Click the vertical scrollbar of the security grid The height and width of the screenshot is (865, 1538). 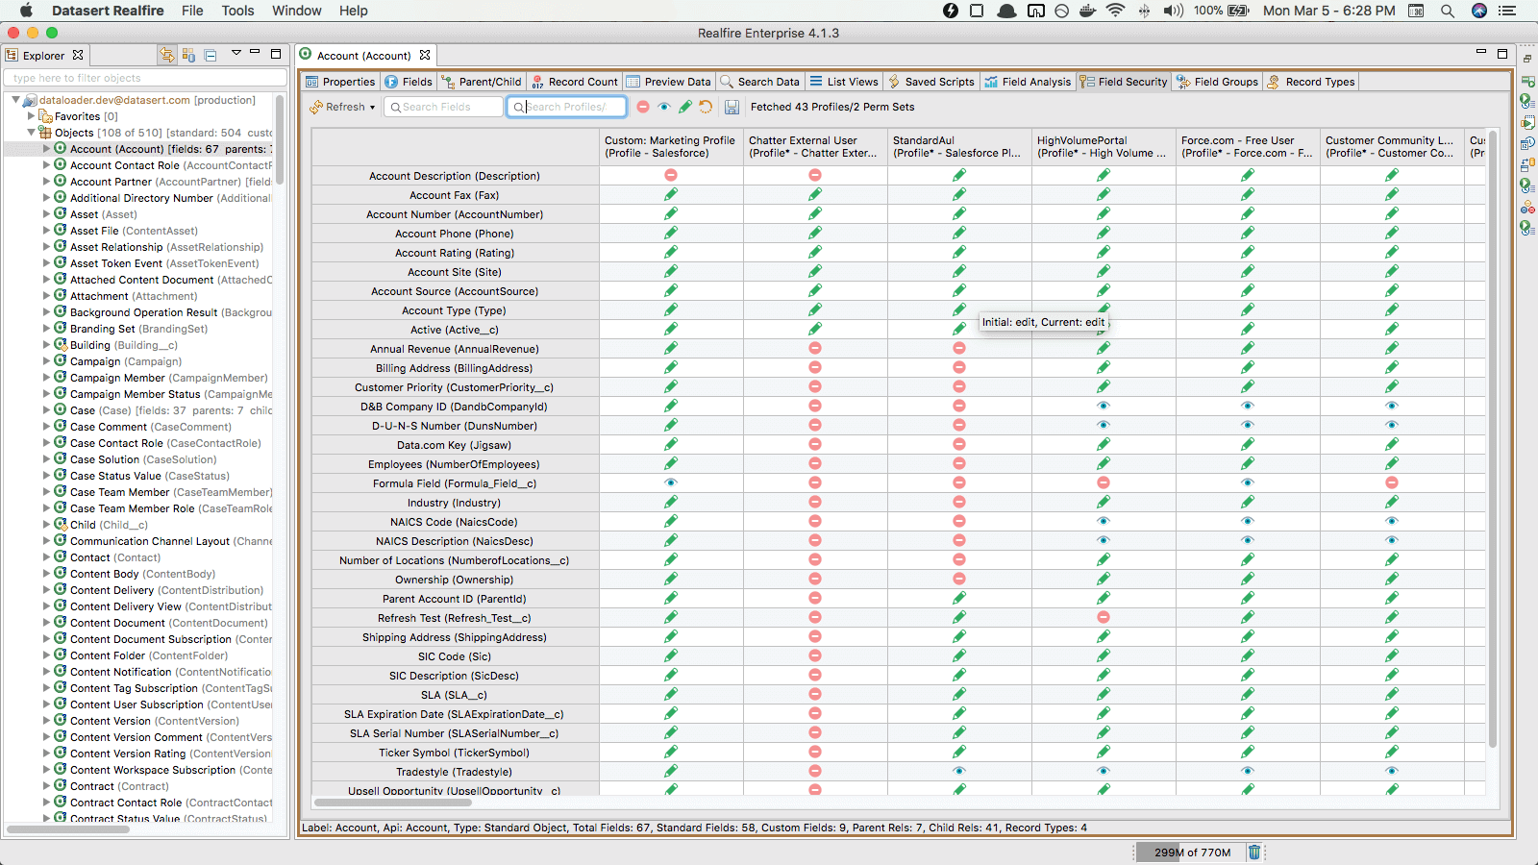pyautogui.click(x=1493, y=437)
